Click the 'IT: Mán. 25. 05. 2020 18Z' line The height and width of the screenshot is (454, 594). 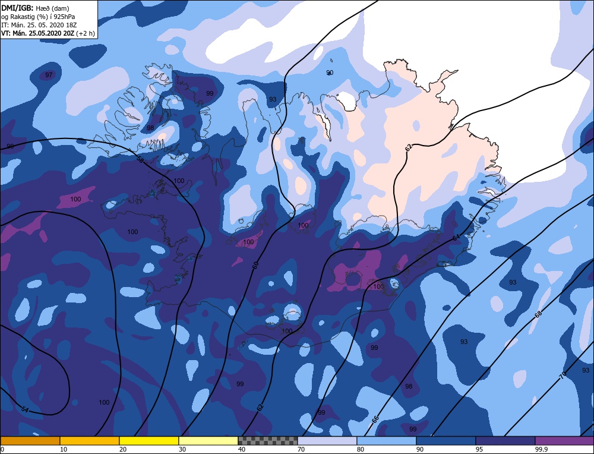[38, 24]
